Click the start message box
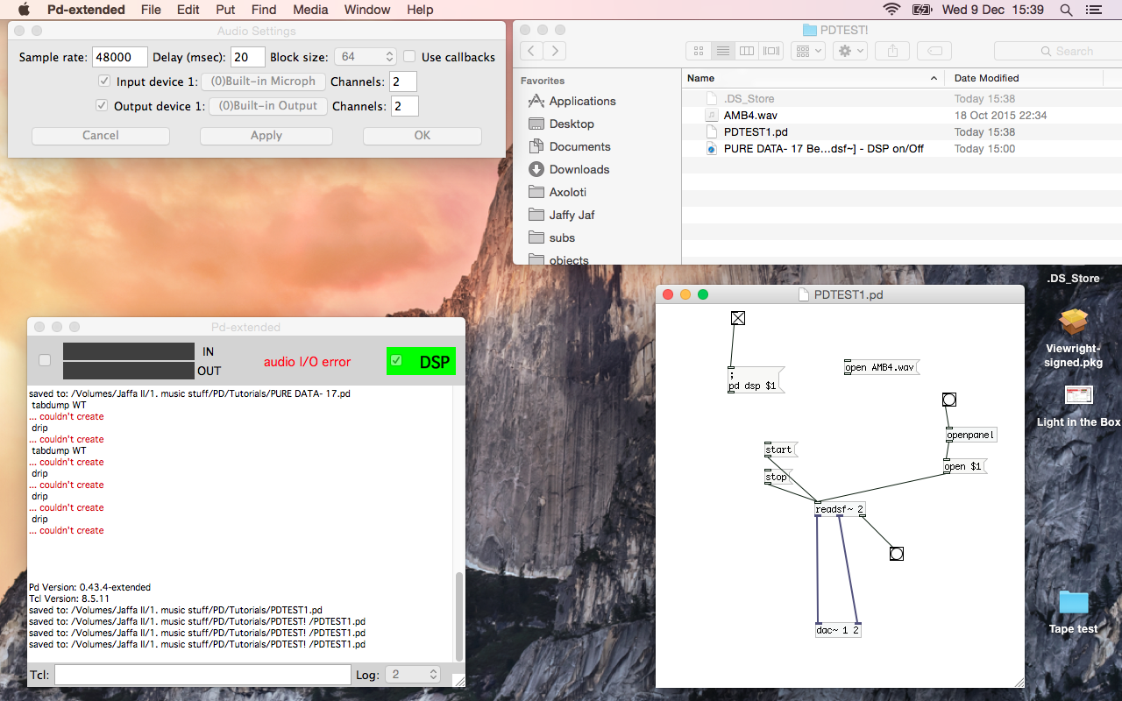The height and width of the screenshot is (701, 1122). tap(780, 450)
